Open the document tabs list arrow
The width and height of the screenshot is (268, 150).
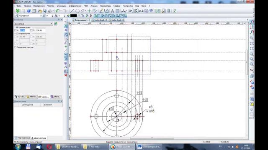(x=247, y=20)
